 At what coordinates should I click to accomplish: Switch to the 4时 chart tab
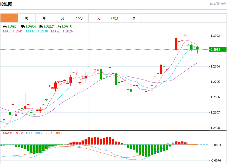(132, 18)
